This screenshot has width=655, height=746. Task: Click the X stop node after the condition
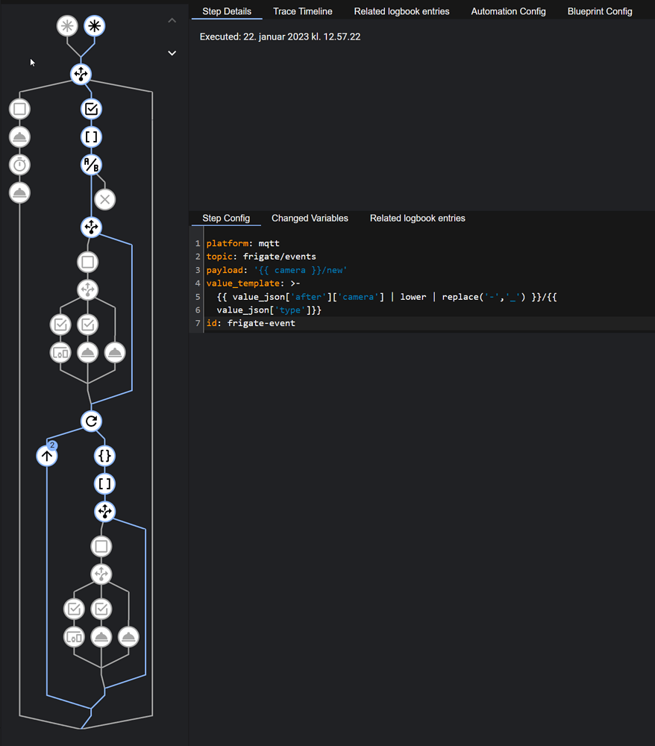point(104,199)
